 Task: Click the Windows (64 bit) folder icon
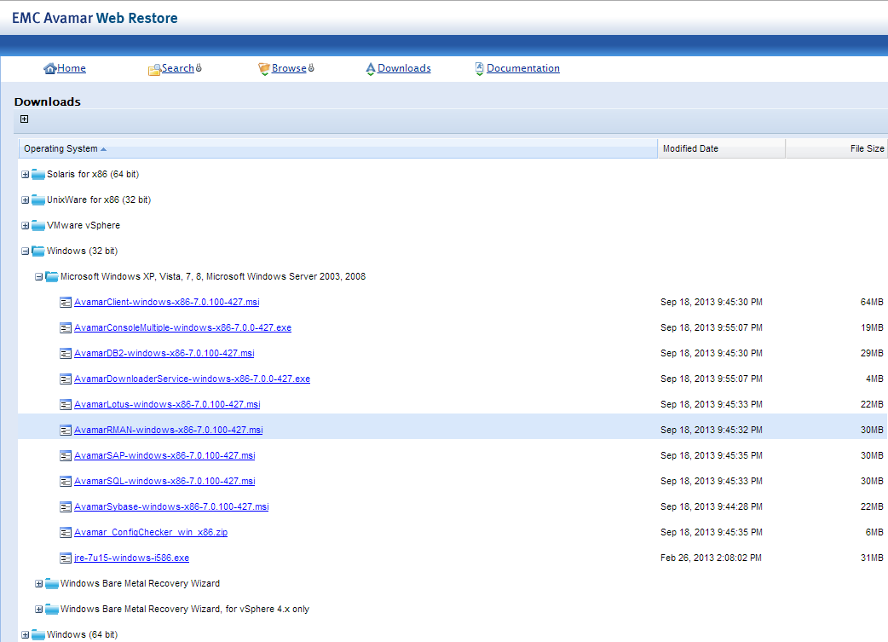(x=38, y=634)
